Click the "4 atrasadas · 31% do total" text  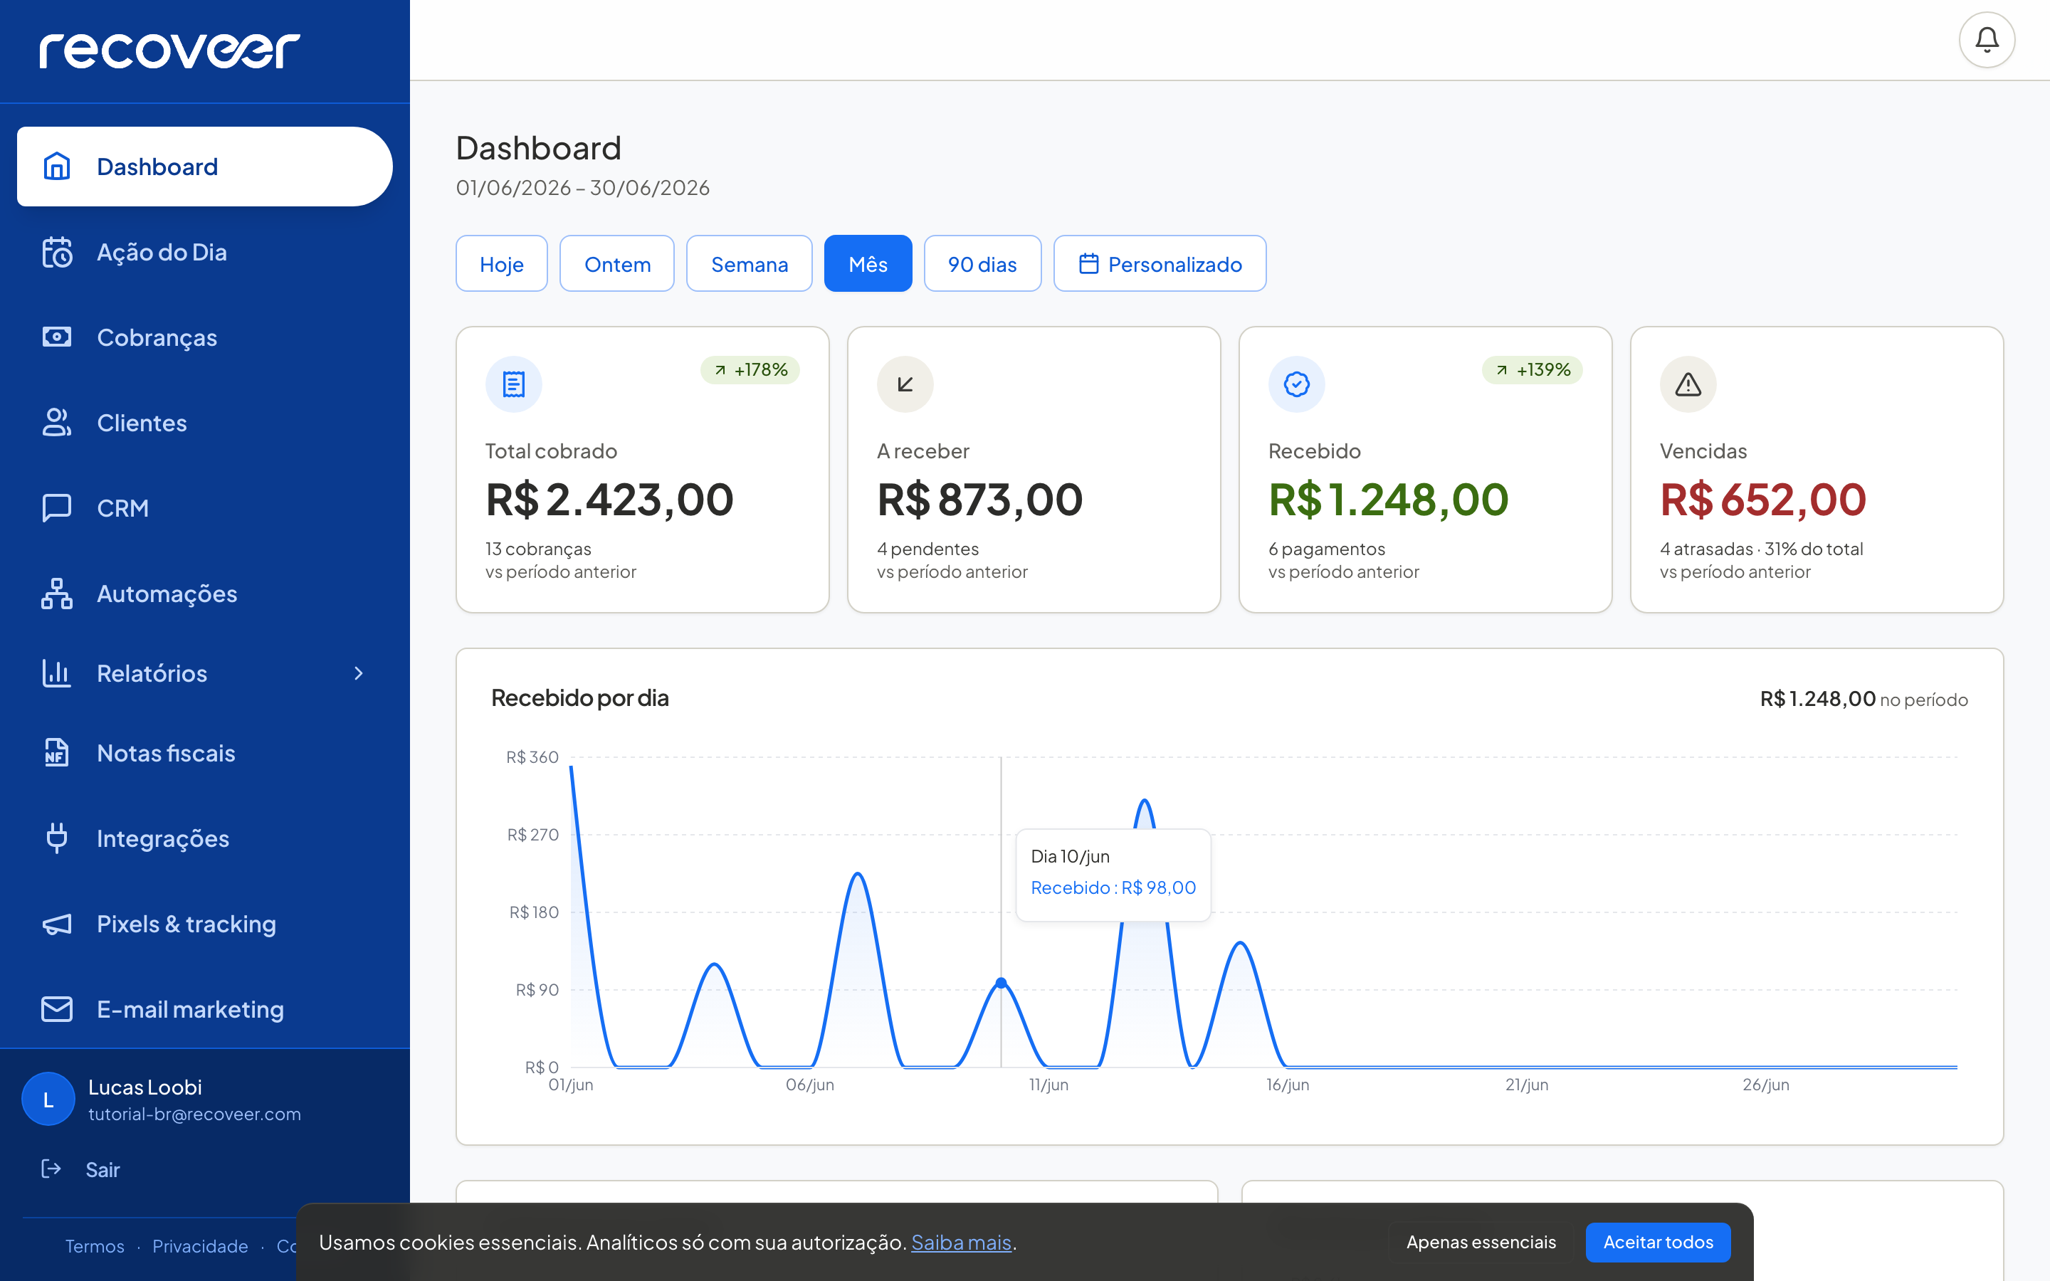coord(1761,549)
